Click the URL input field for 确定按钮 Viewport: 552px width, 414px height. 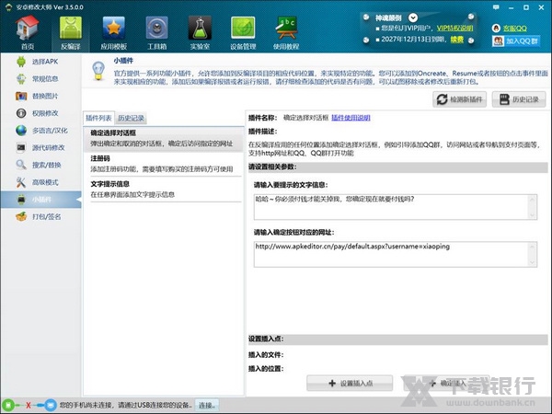[396, 255]
